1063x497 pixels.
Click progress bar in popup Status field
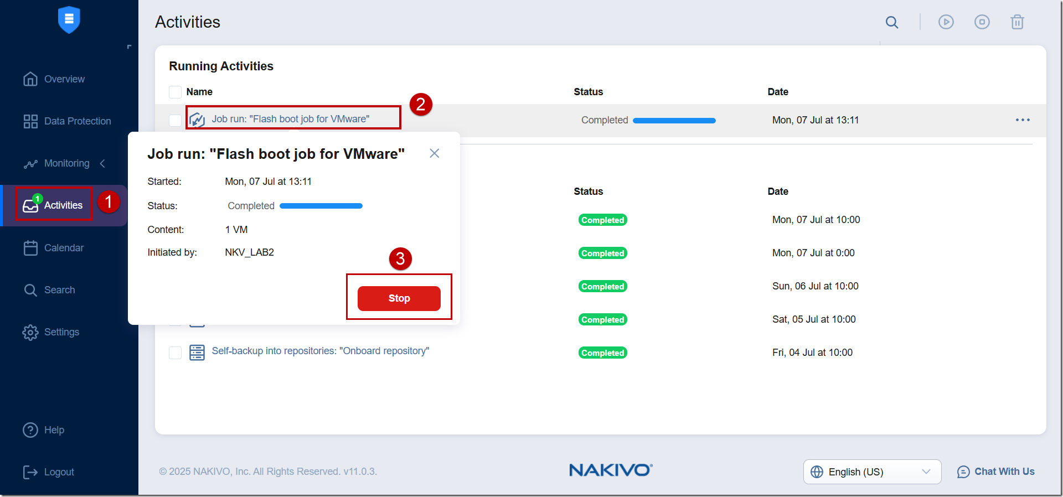click(321, 206)
